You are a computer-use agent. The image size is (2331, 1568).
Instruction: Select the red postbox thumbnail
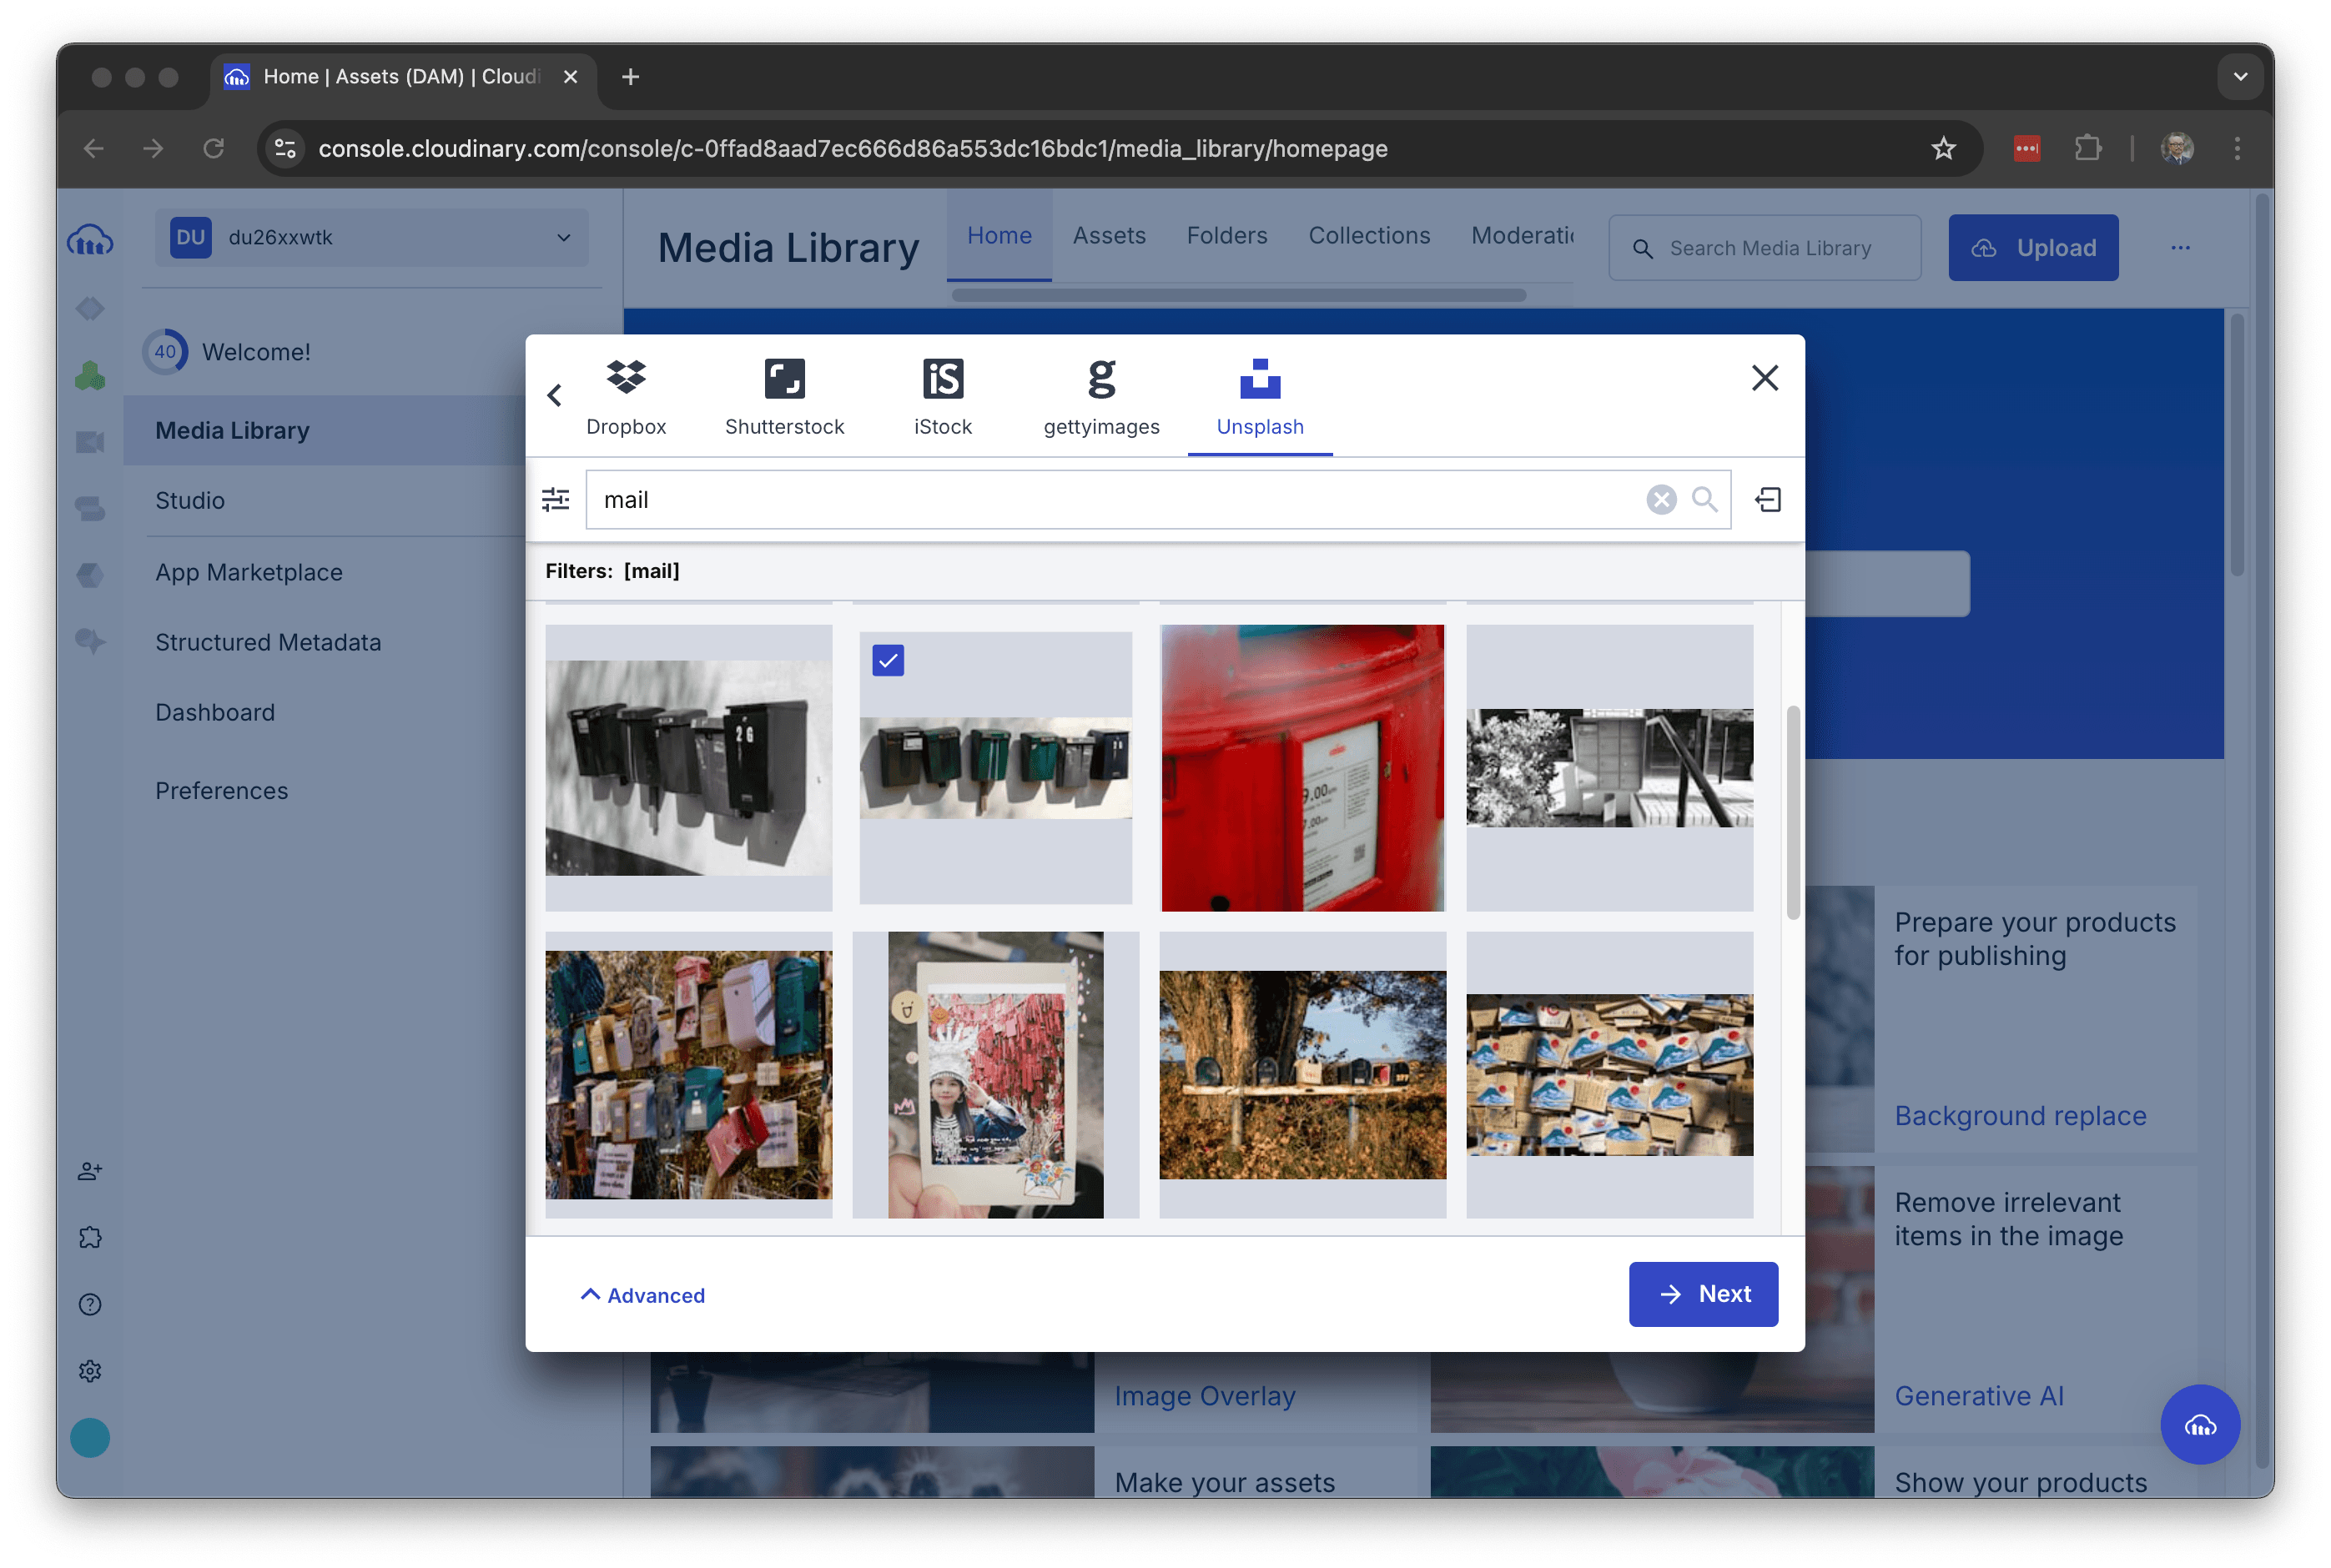coord(1302,768)
